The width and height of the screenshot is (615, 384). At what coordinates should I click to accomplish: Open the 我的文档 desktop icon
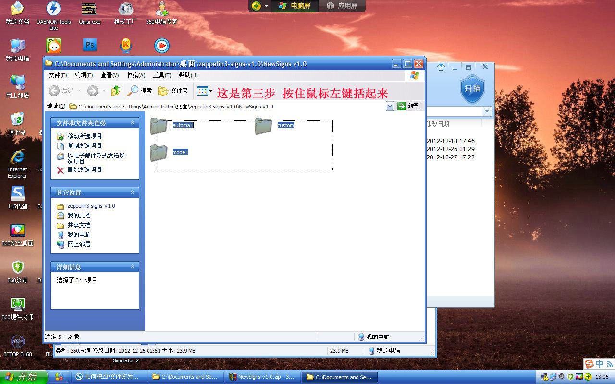point(17,13)
